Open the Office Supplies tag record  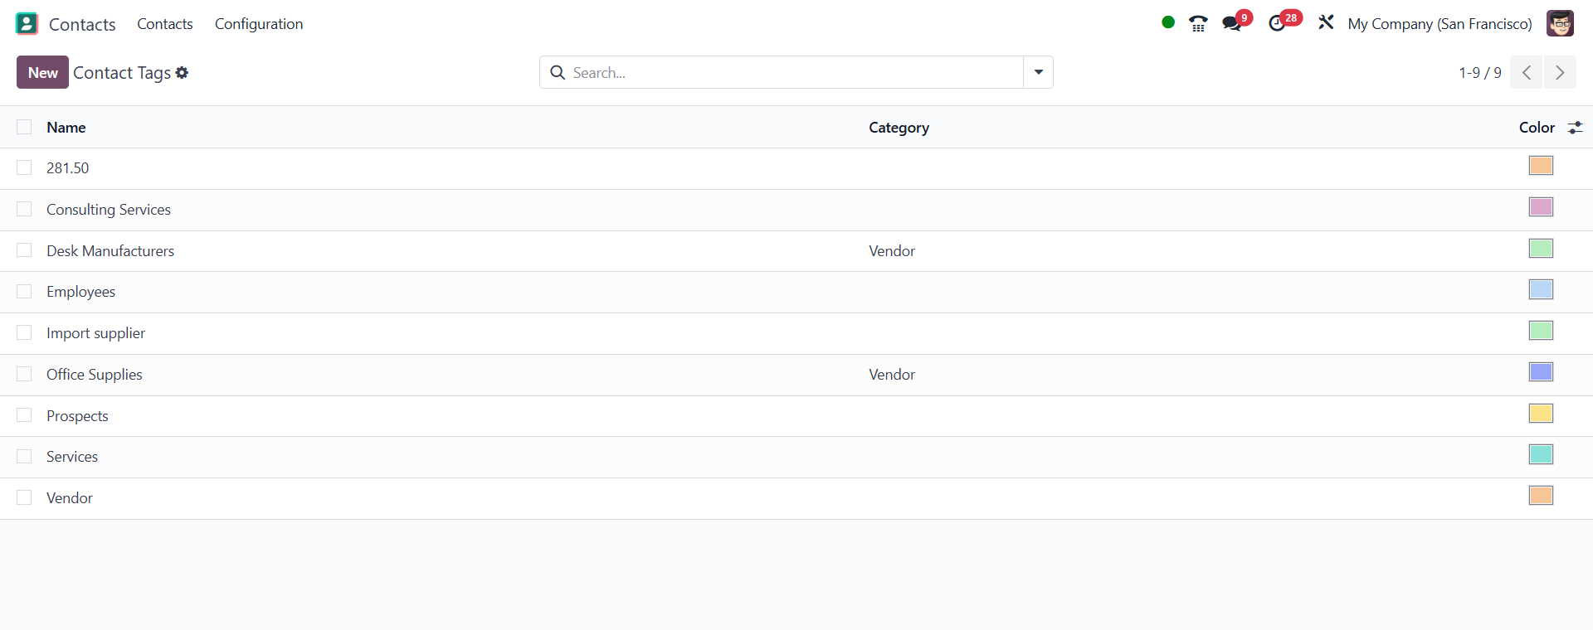(x=95, y=375)
